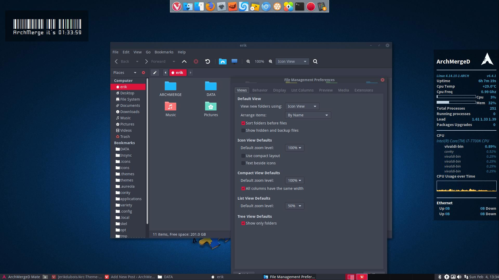
Task: Enable Use compact layout
Action: coord(243,156)
